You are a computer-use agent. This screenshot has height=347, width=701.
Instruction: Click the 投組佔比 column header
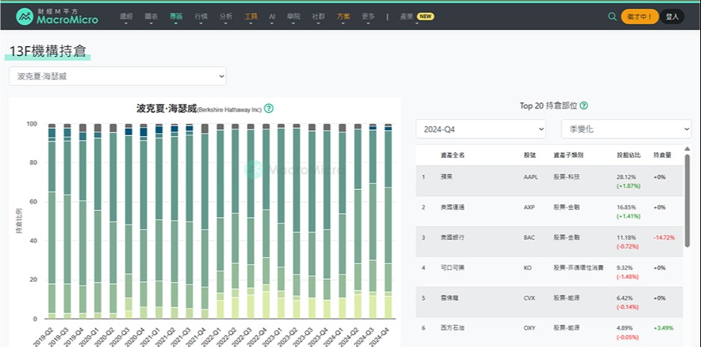click(x=628, y=155)
